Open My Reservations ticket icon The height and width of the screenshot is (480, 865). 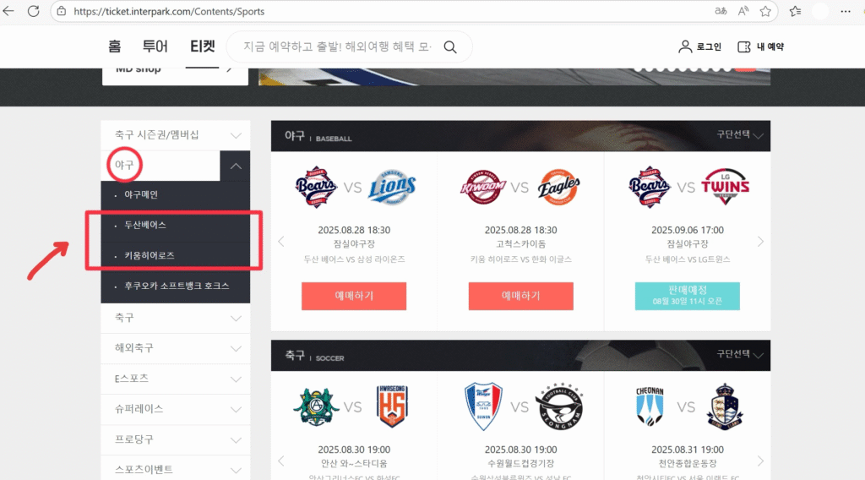[x=744, y=46]
